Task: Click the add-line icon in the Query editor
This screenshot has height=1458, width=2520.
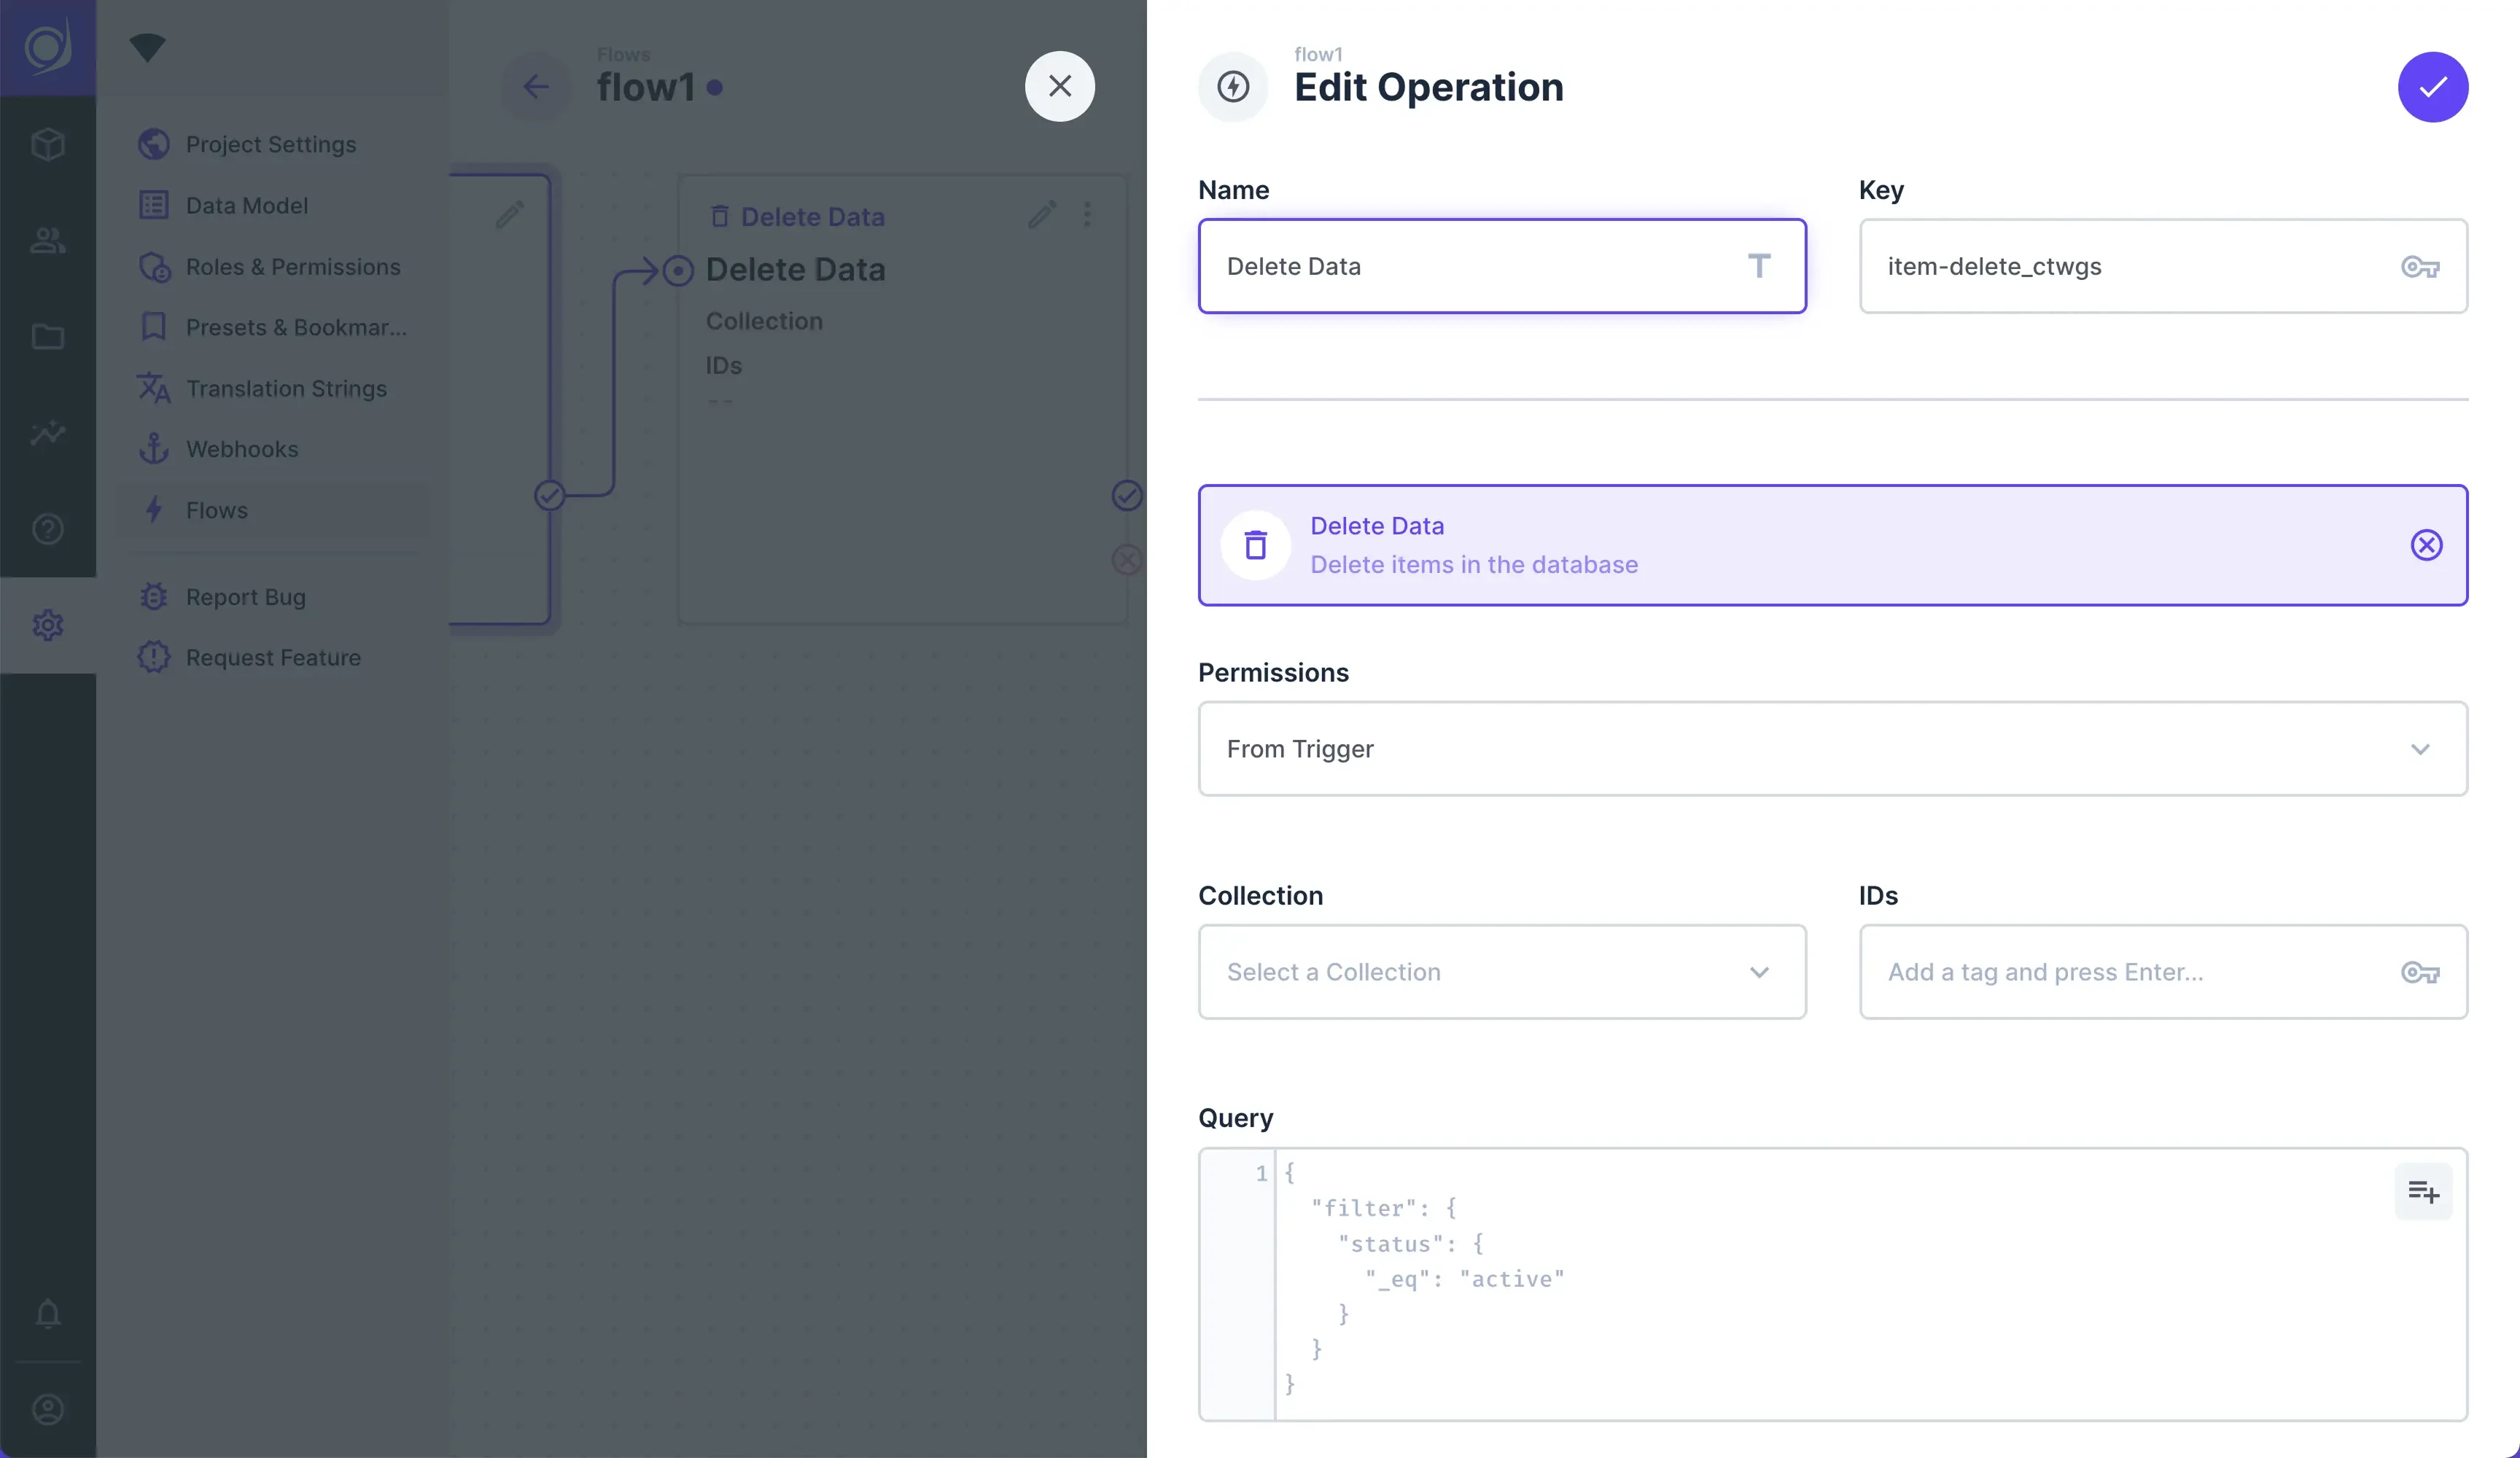Action: (2422, 1191)
